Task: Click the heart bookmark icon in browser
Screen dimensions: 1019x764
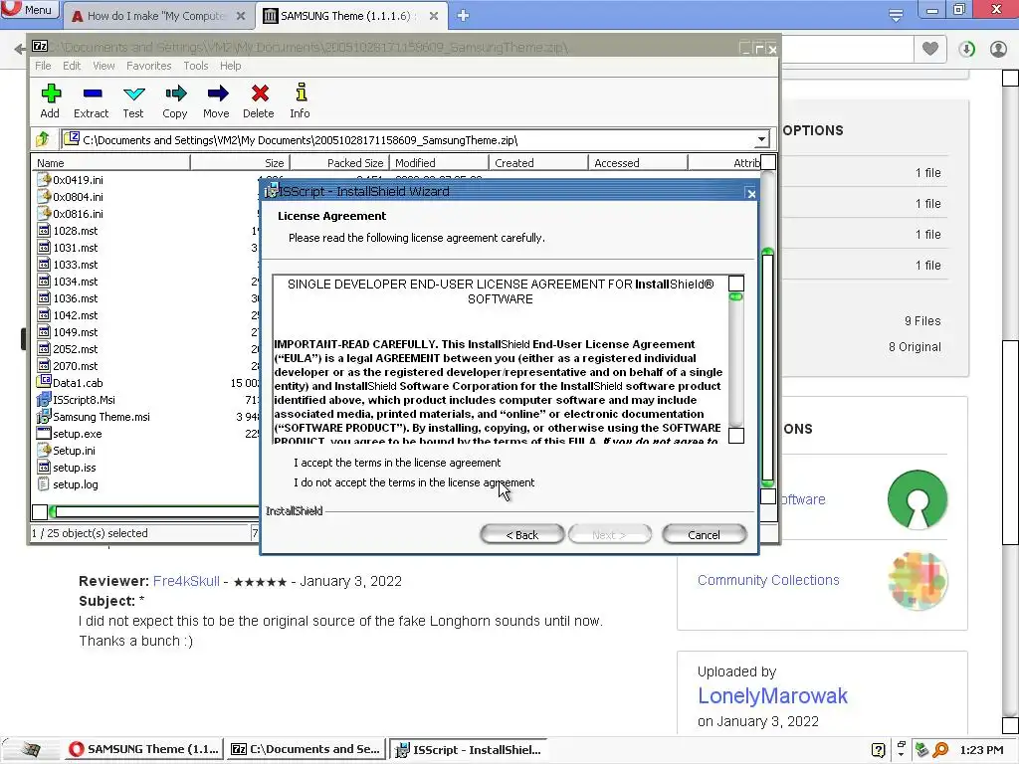Action: (x=930, y=49)
